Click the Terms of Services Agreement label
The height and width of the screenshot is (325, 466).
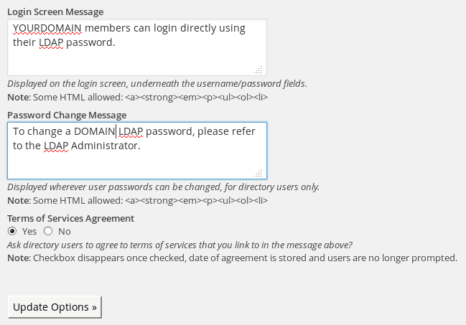(x=71, y=218)
